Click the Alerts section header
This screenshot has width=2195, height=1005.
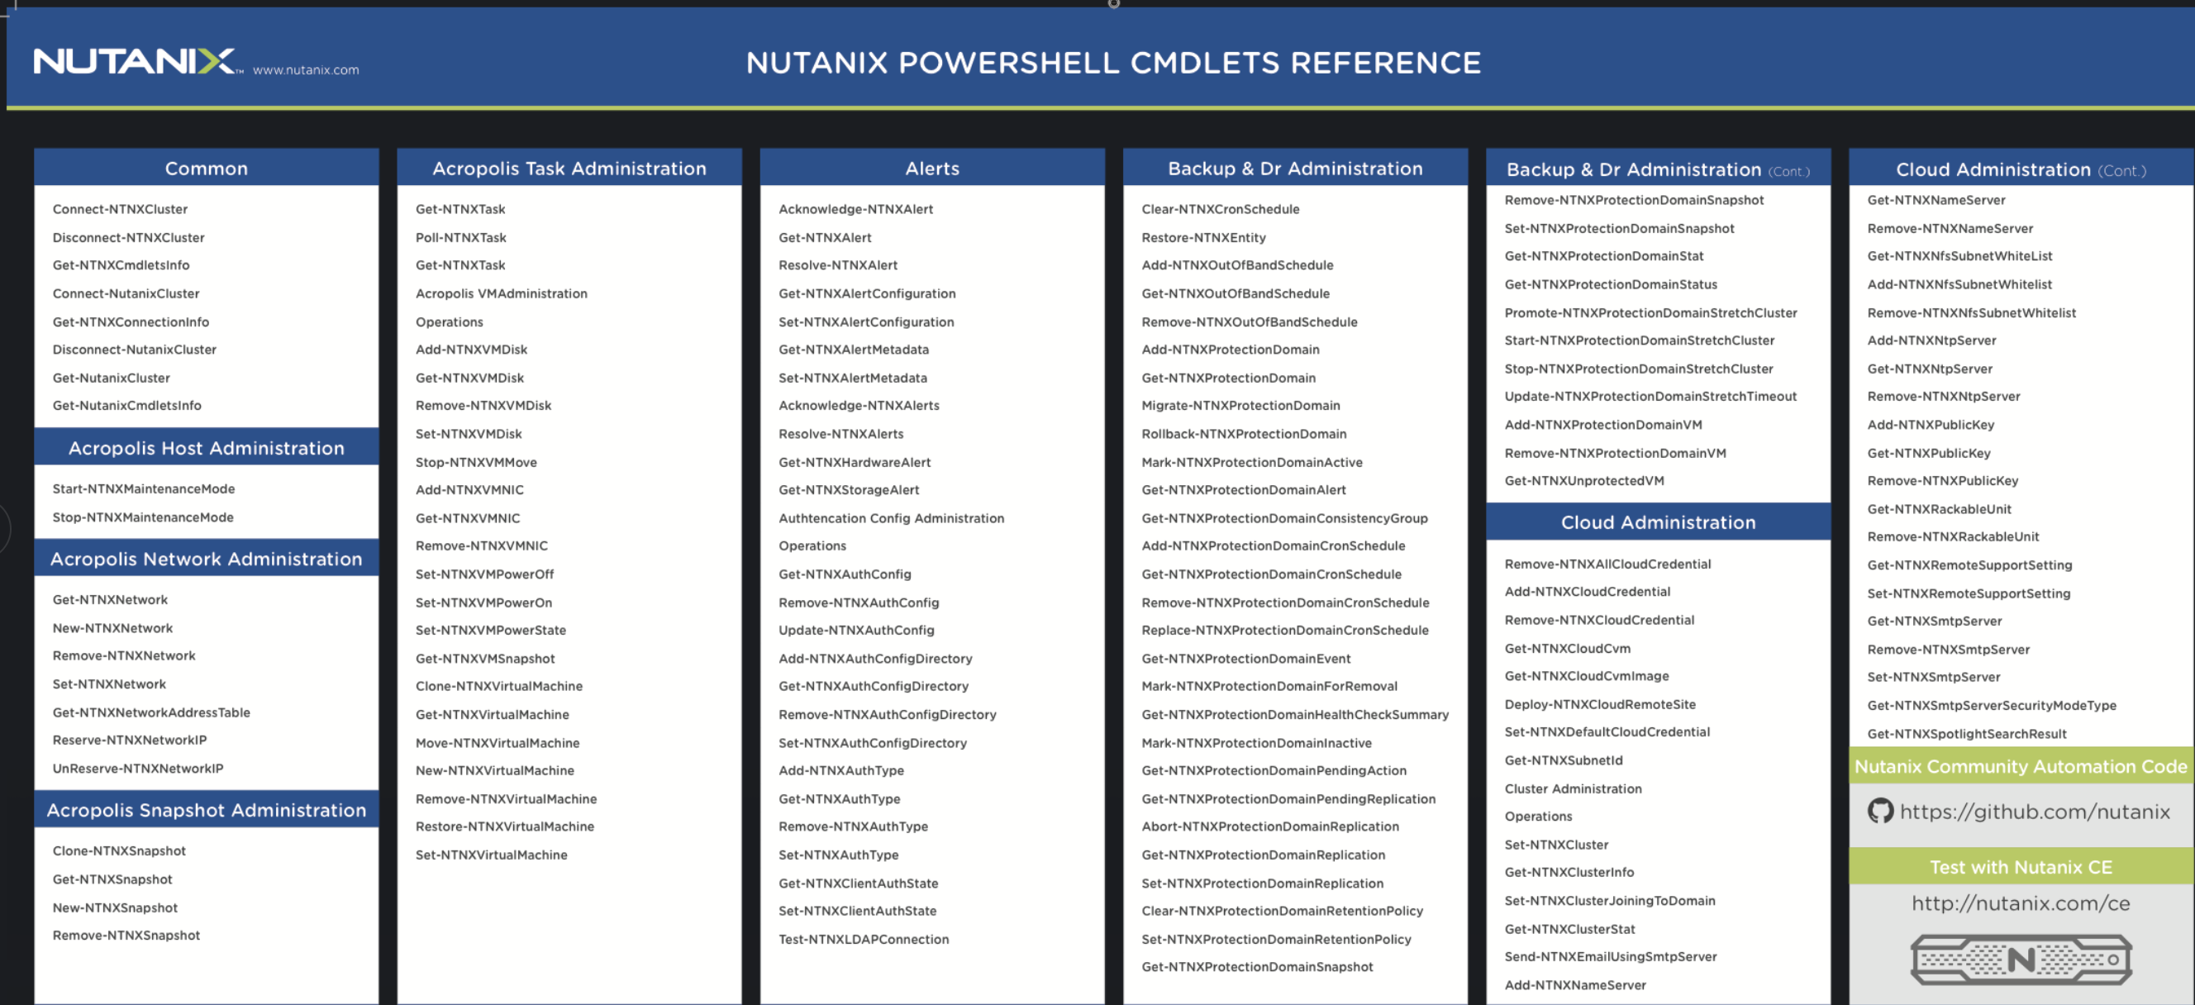point(932,168)
